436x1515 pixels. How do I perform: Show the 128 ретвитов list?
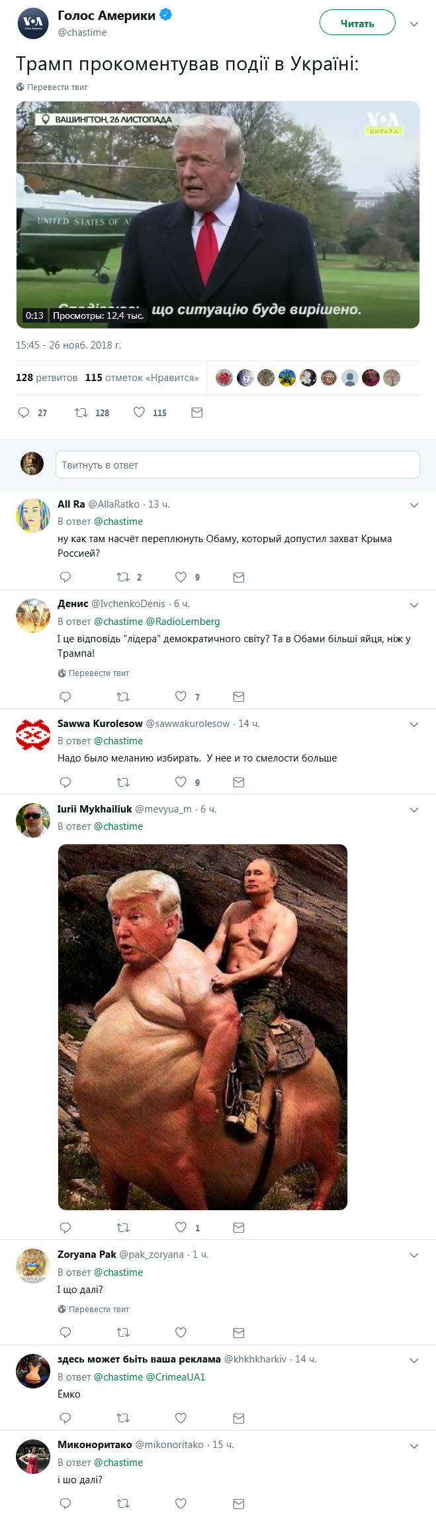(x=46, y=378)
